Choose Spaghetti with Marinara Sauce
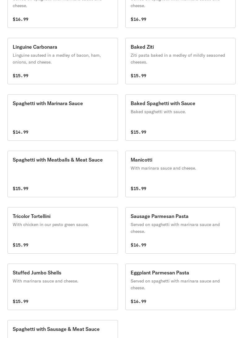The image size is (243, 338). 48,104
